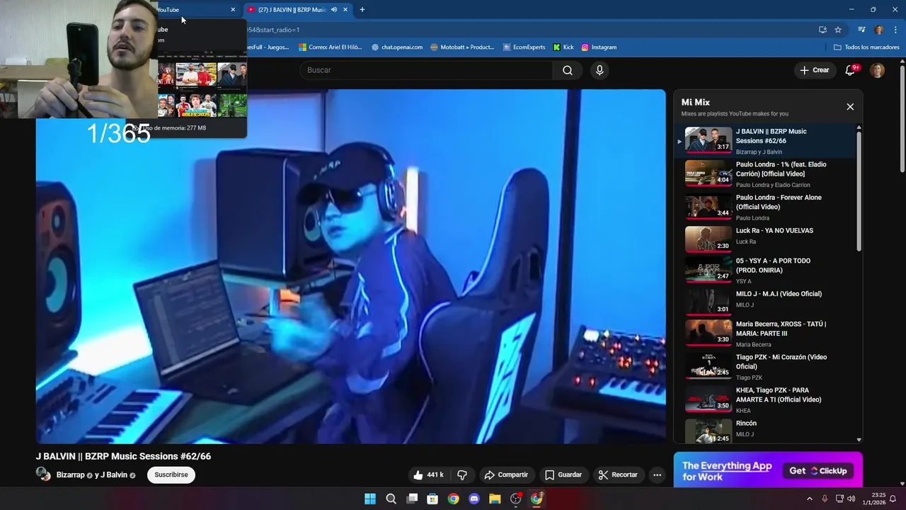Bookmark this page with the star icon
This screenshot has width=906, height=510.
click(838, 30)
